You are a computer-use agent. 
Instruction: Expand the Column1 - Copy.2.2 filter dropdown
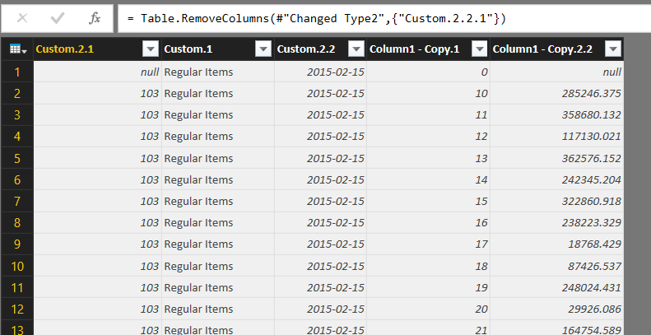[x=611, y=50]
